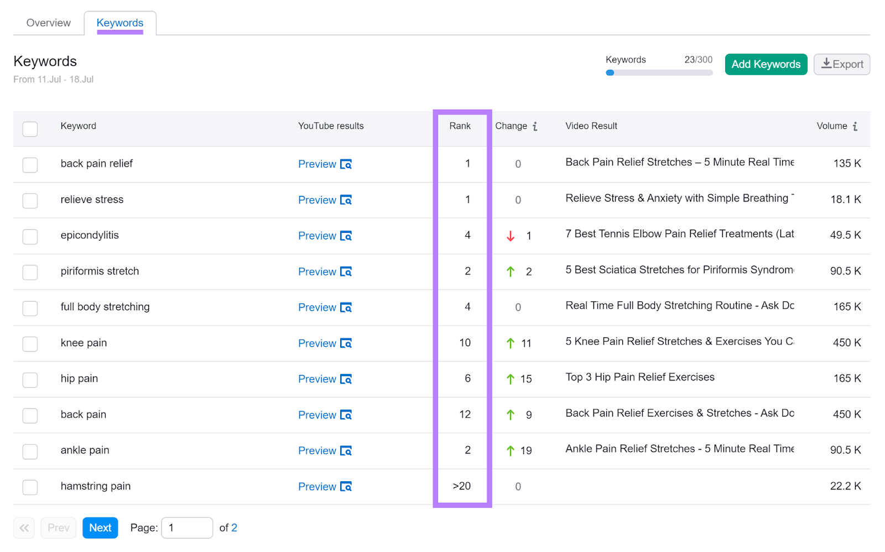Click inside the Page number input field
This screenshot has width=885, height=552.
[x=187, y=528]
